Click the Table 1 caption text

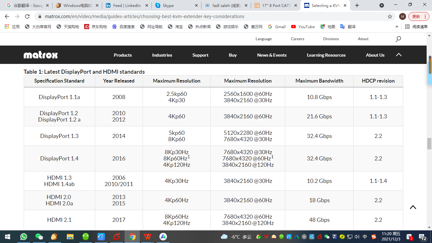84,72
